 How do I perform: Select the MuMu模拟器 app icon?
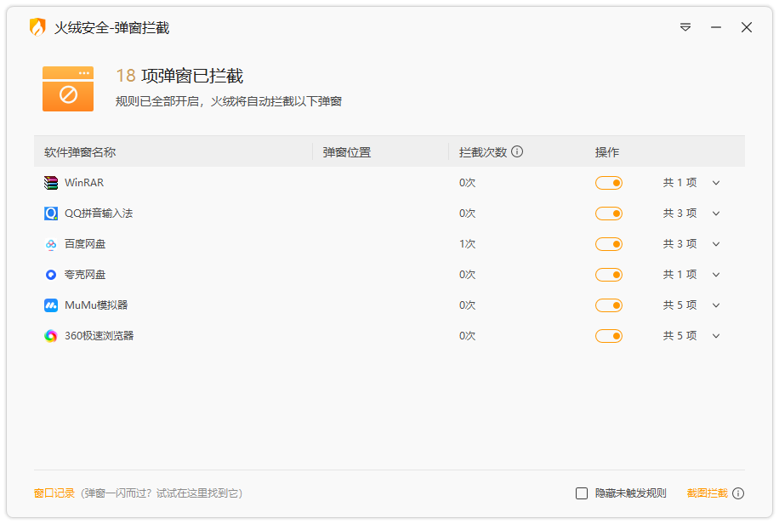49,305
